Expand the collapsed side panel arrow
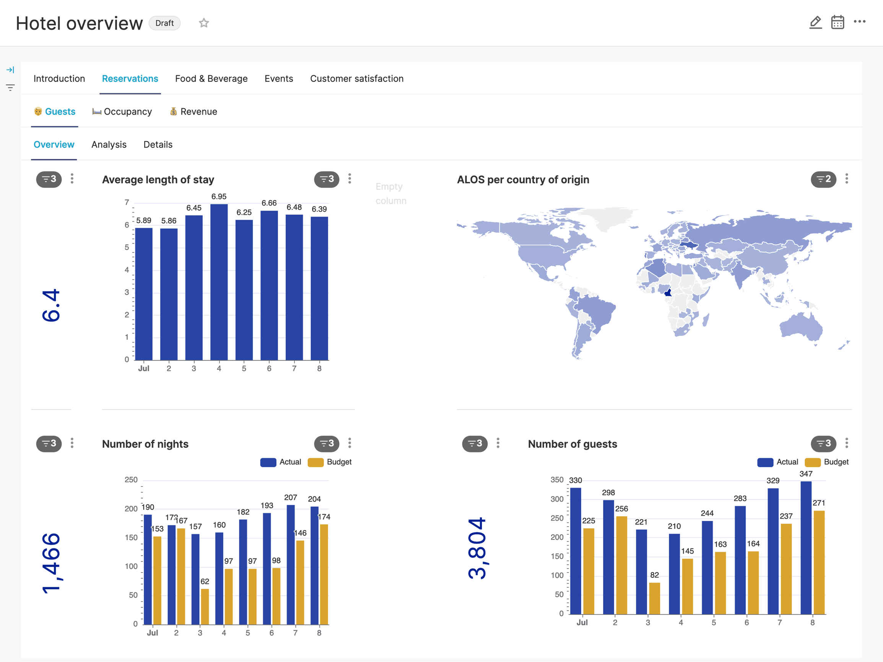 (x=10, y=70)
